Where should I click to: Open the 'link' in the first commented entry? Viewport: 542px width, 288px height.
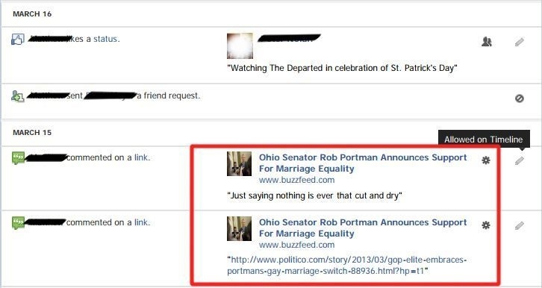pos(141,157)
